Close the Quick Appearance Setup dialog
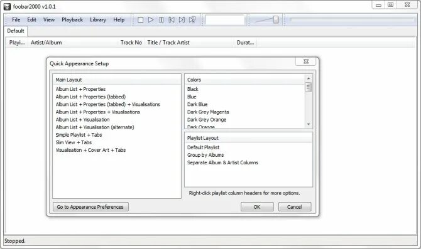The height and width of the screenshot is (249, 421). click(x=306, y=61)
